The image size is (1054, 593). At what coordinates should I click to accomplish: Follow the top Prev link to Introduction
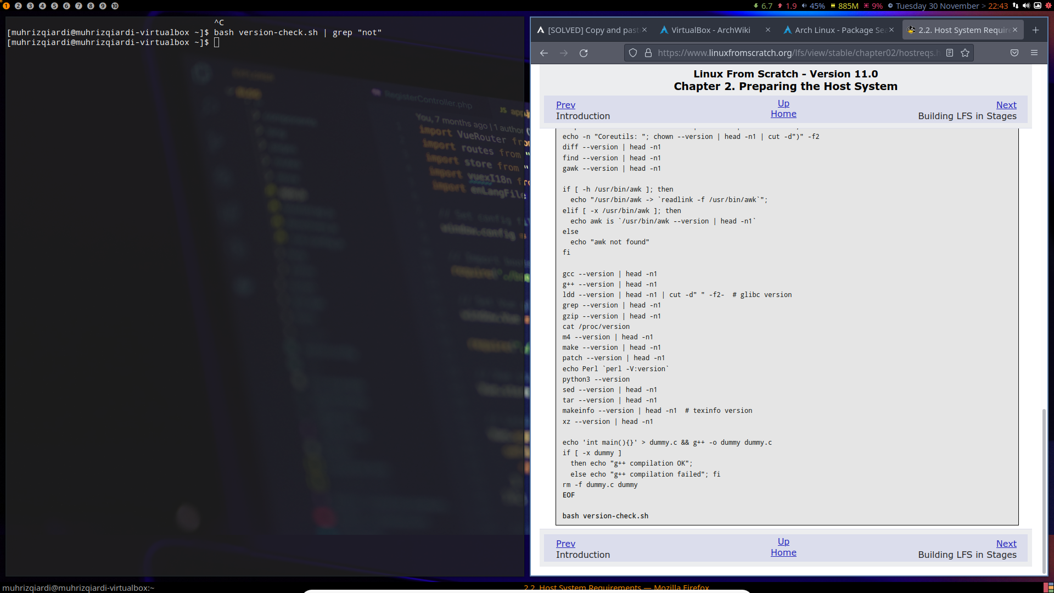tap(565, 105)
